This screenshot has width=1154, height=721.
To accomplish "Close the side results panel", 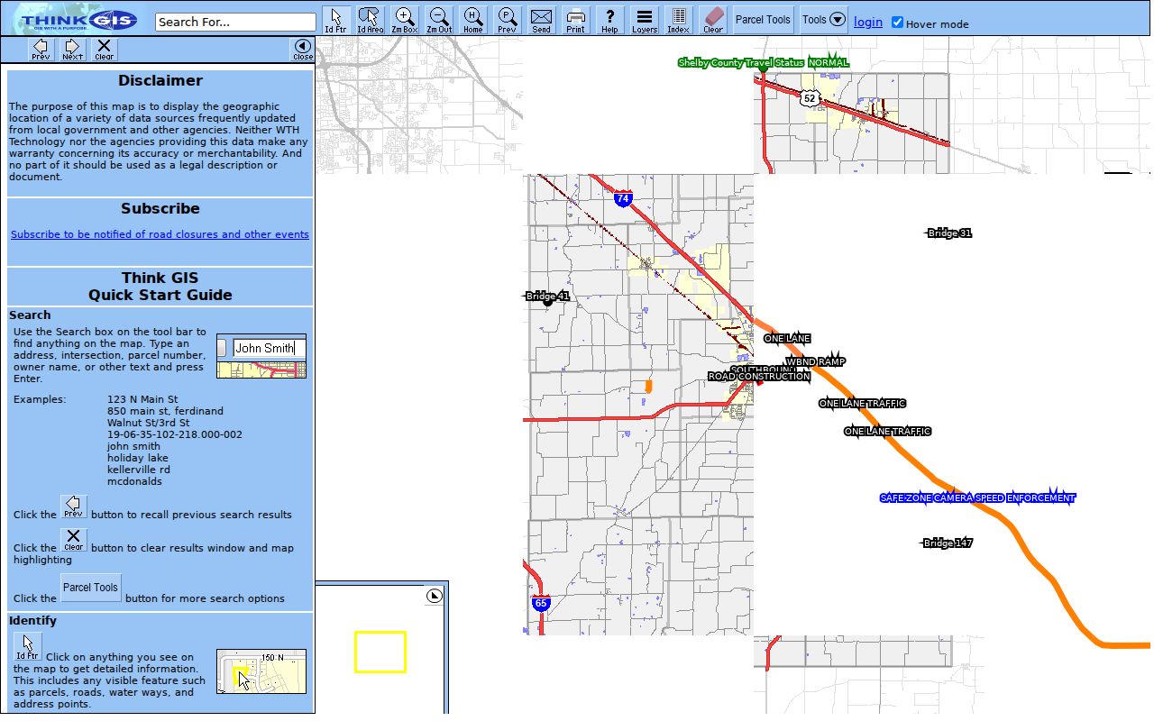I will tap(303, 50).
